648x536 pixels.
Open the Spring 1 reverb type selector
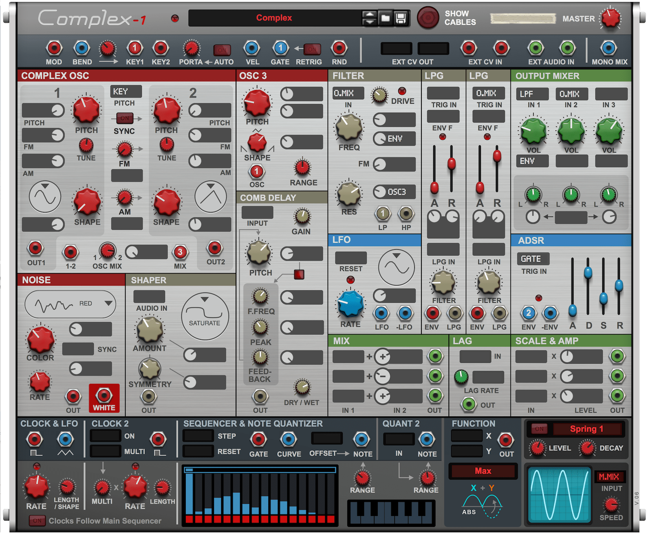pos(586,429)
